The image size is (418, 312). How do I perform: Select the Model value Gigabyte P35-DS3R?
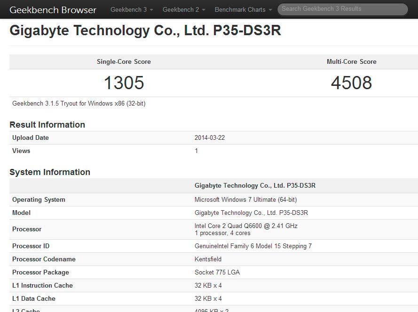point(252,213)
